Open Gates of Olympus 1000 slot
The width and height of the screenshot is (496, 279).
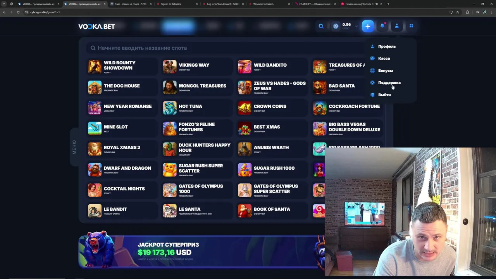coord(197,190)
